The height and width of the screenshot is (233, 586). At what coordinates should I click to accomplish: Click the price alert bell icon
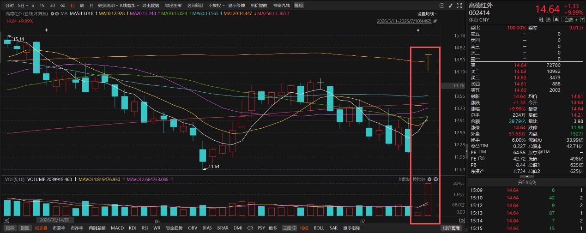point(556,19)
